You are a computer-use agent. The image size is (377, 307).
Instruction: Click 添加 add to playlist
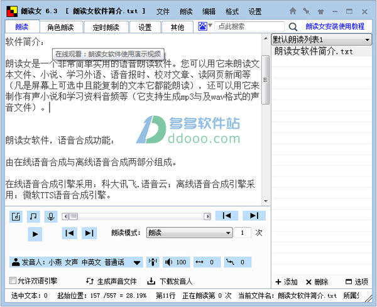[287, 282]
